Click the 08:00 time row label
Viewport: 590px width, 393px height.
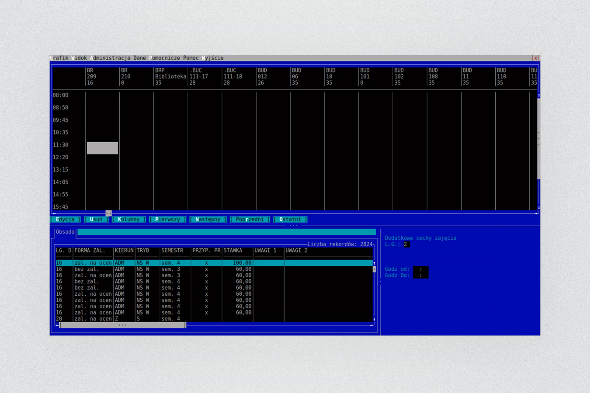coord(60,95)
